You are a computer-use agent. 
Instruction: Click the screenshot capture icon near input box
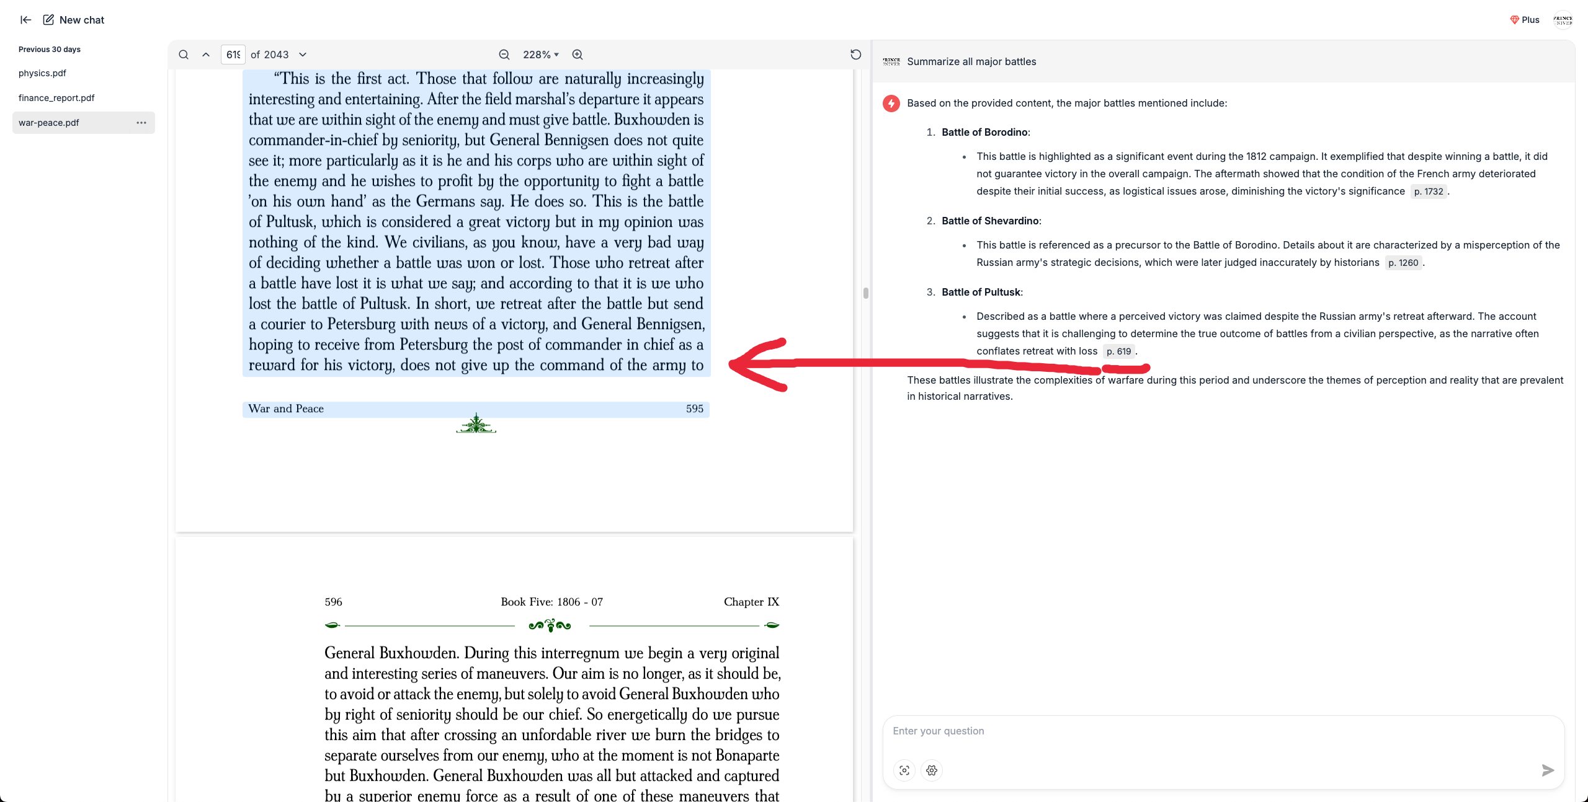point(904,770)
